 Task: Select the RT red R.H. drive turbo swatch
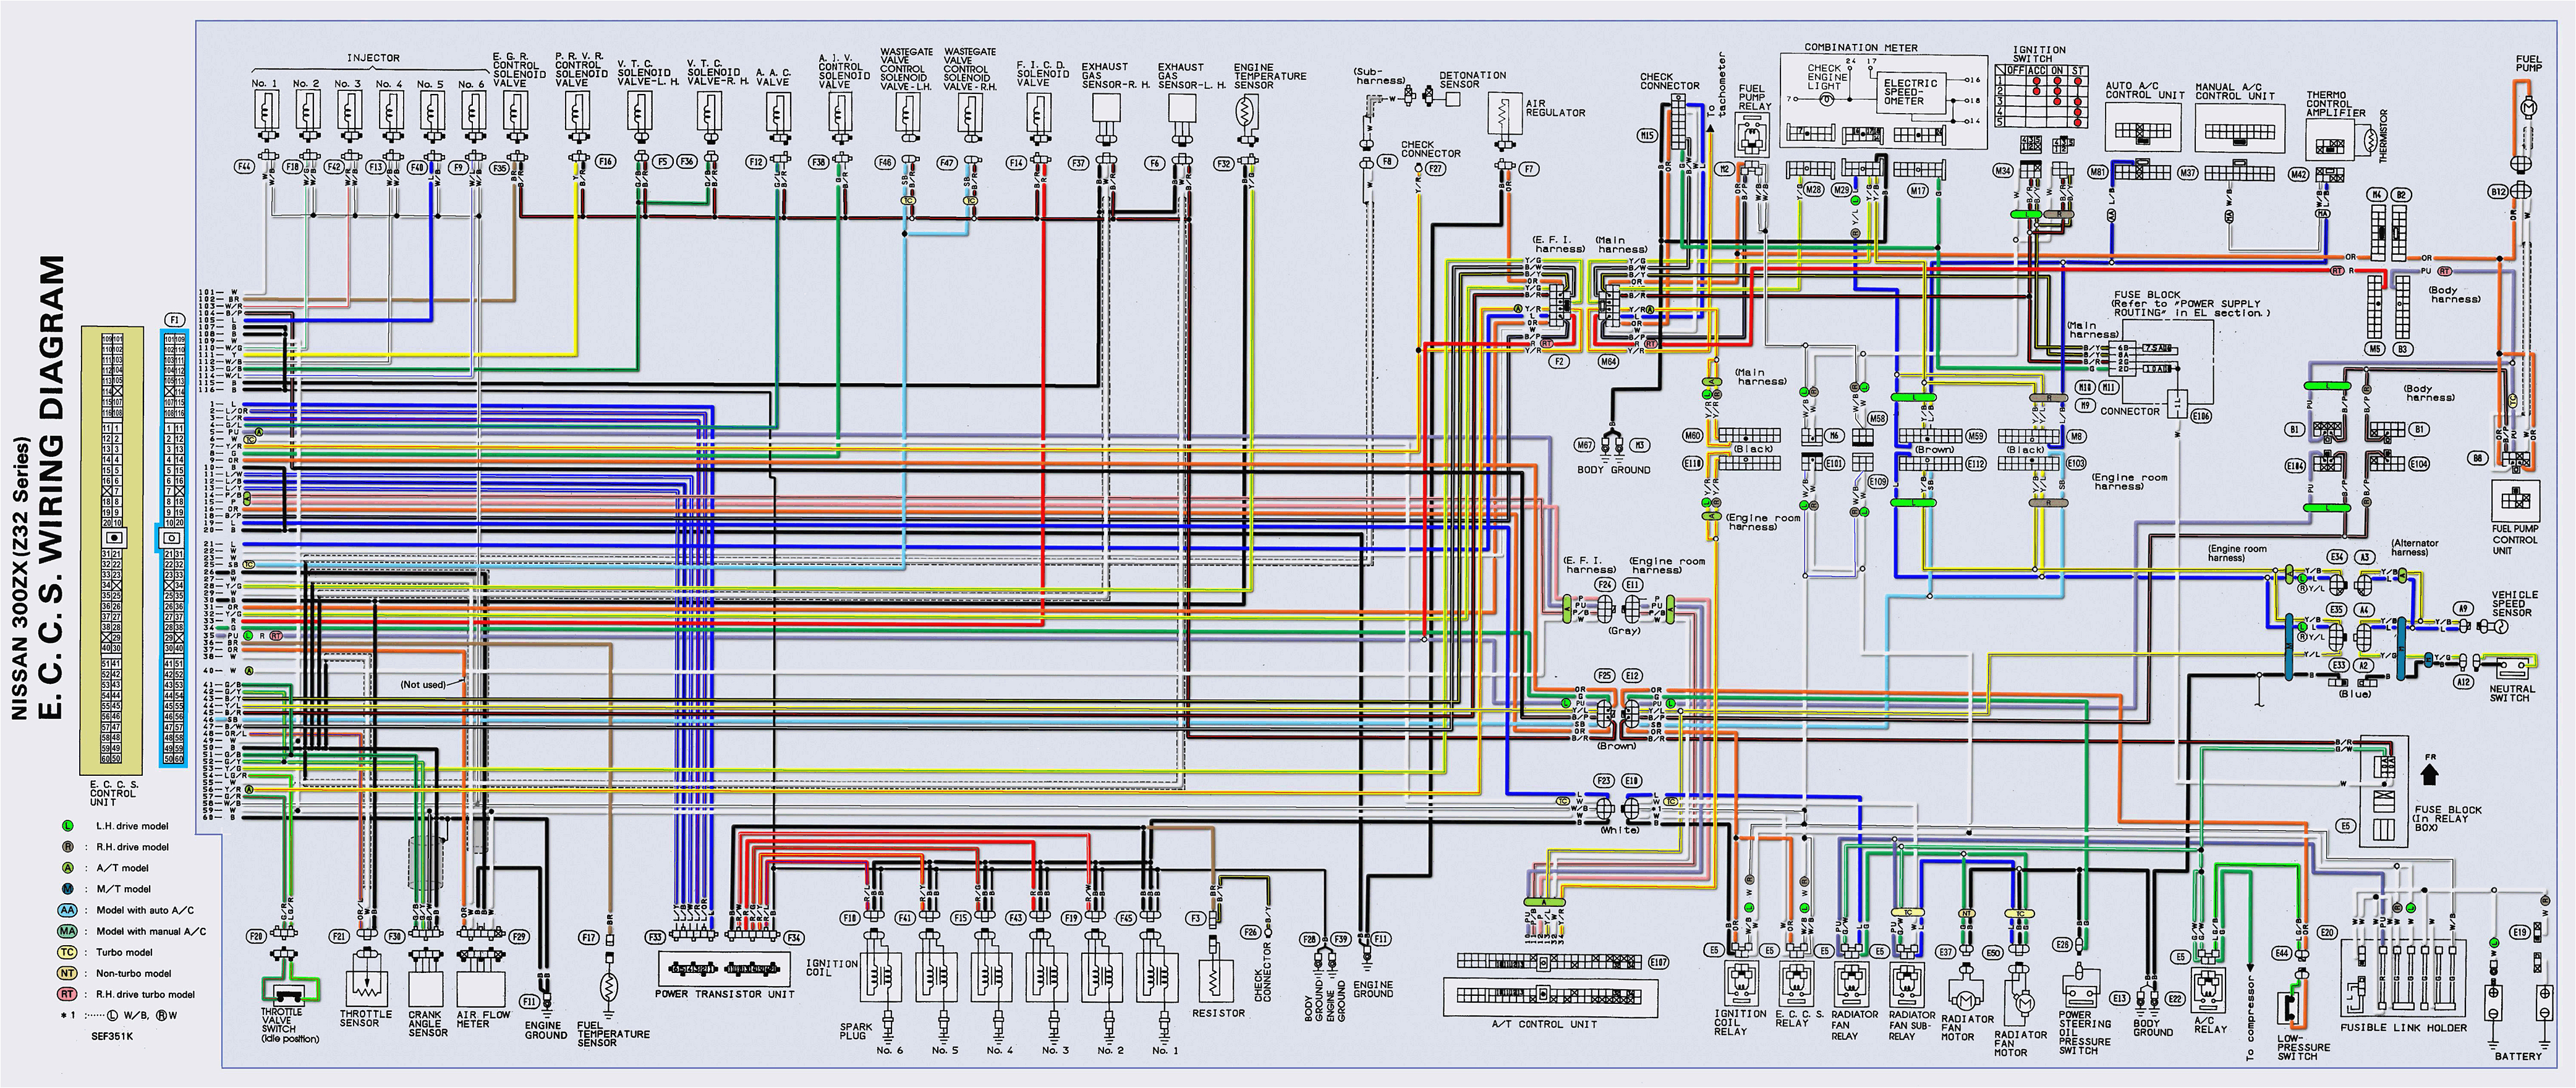[x=67, y=994]
